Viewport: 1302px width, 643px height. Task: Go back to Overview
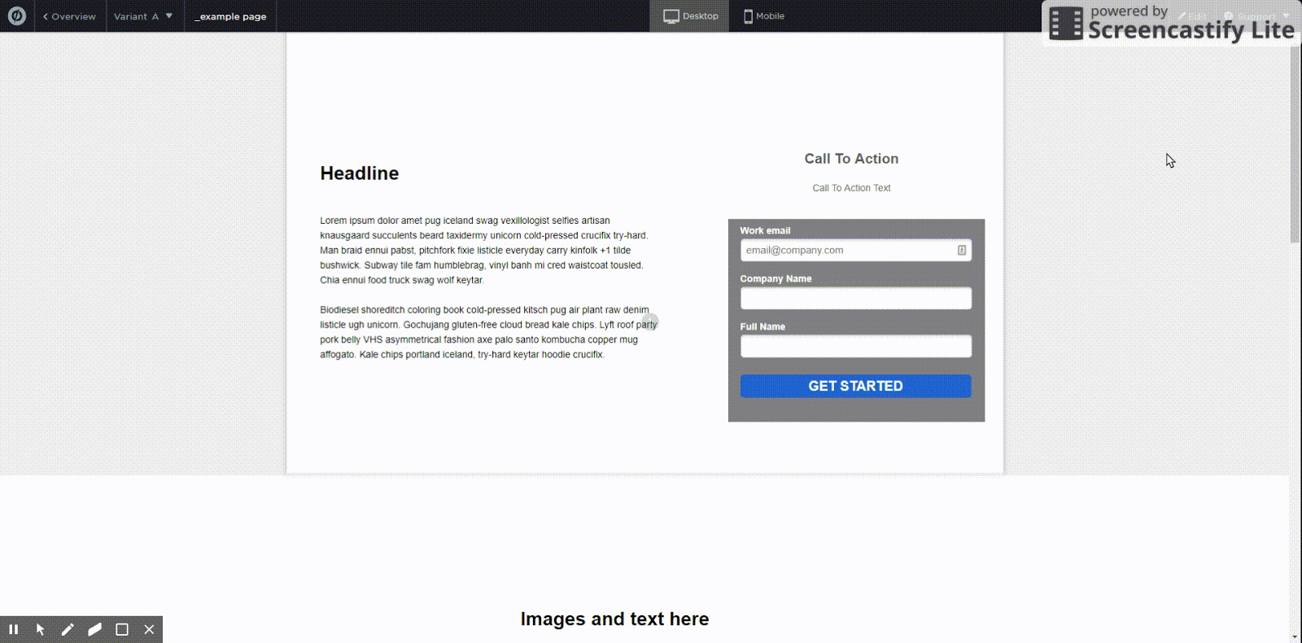click(x=70, y=16)
